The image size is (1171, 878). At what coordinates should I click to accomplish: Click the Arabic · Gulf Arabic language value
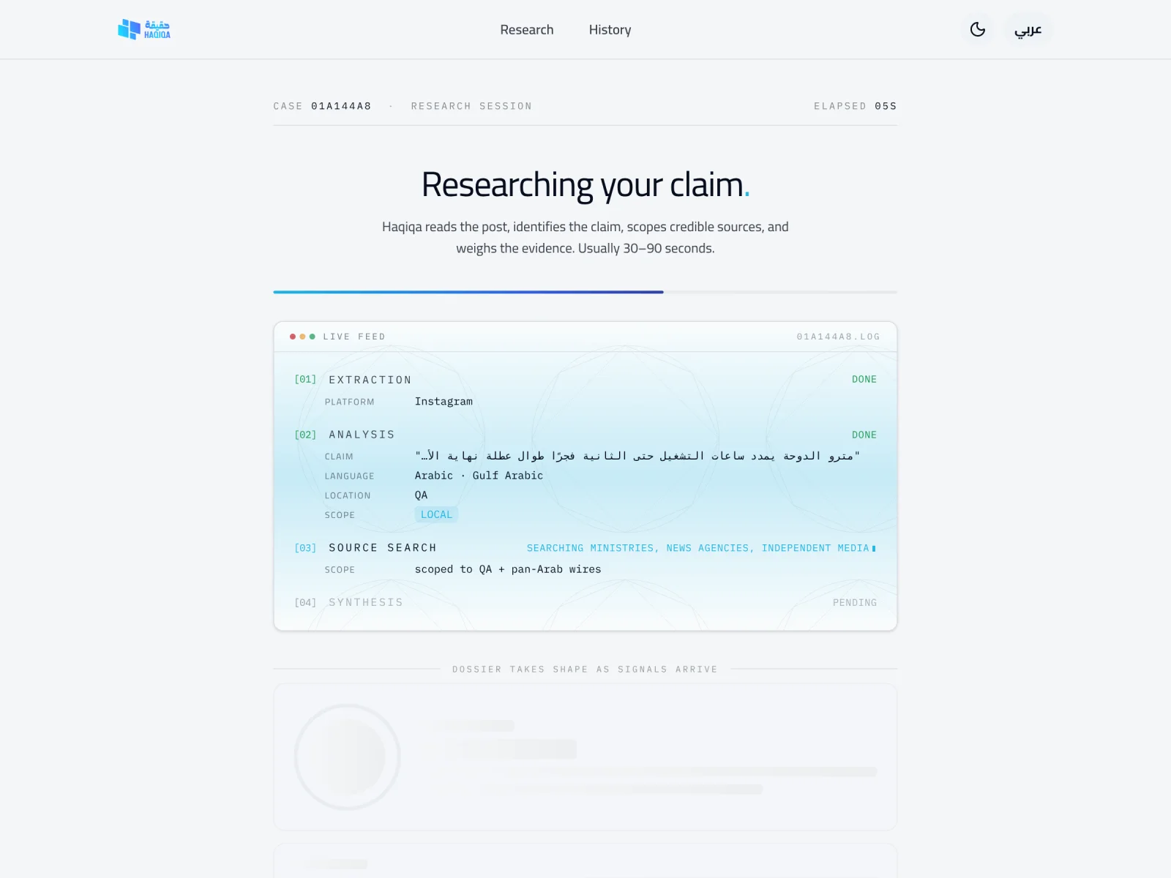pos(479,476)
